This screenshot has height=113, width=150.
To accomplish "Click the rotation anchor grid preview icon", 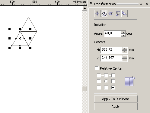I will [130, 81].
